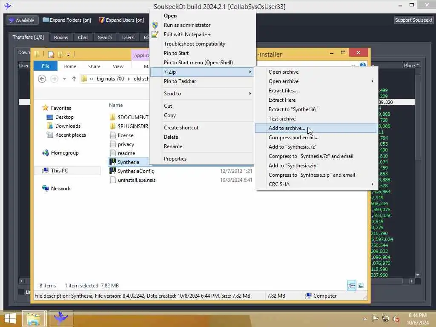
Task: Open Customize Quick Access Toolbar dropdown
Action: coord(68,54)
